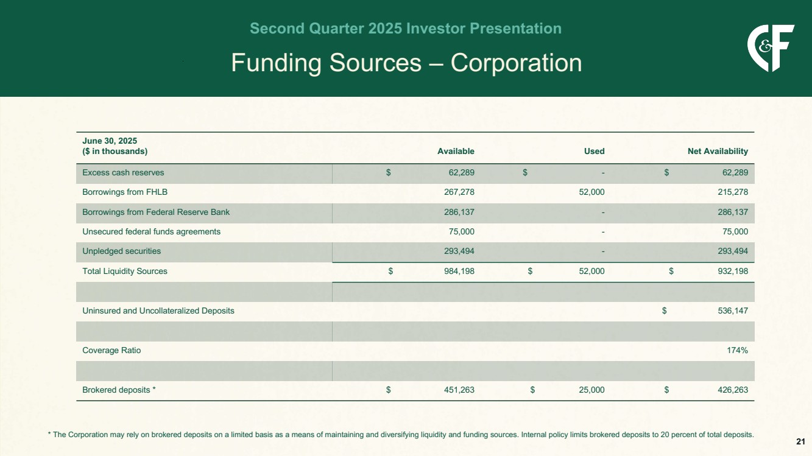Click the page number 21

click(x=800, y=441)
